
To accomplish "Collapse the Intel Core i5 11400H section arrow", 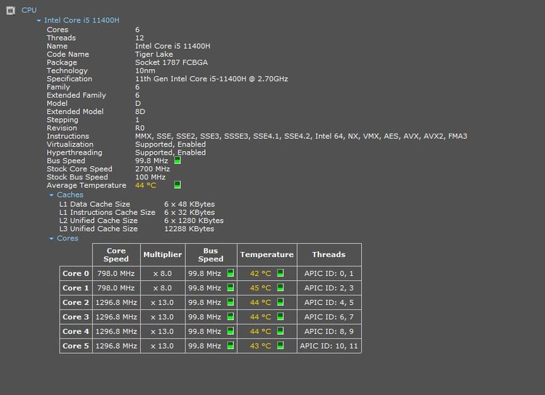I will [x=39, y=21].
